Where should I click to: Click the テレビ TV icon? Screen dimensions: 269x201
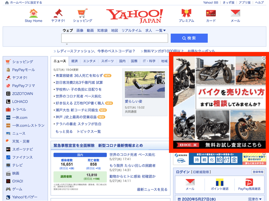pyautogui.click(x=8, y=165)
